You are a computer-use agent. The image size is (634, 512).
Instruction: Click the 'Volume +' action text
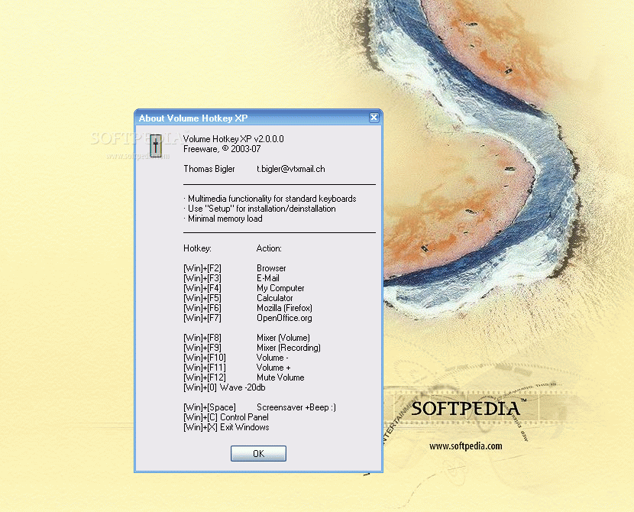[273, 368]
